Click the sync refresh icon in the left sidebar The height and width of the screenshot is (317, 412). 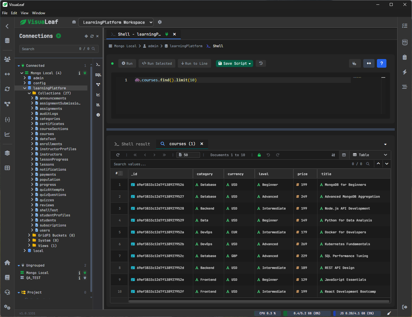(x=7, y=89)
